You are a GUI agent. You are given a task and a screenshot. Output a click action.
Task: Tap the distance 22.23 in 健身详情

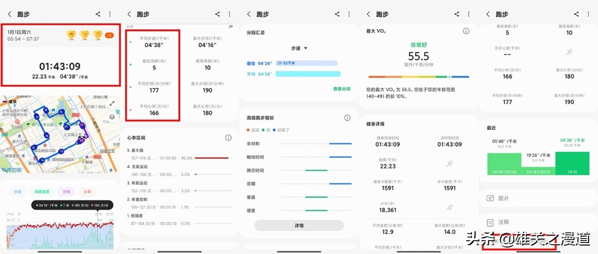(x=388, y=166)
